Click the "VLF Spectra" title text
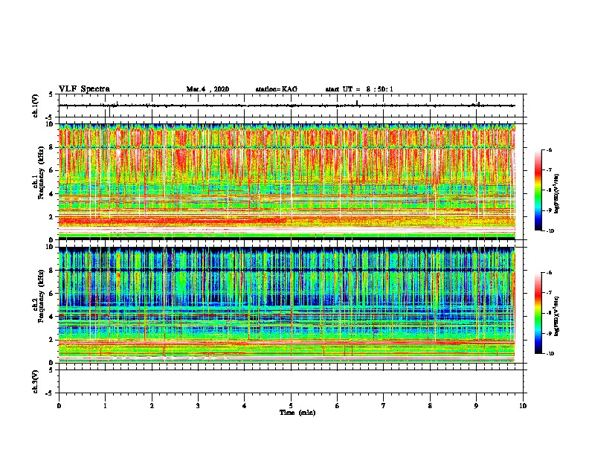Image resolution: width=589 pixels, height=455 pixels. [x=84, y=88]
